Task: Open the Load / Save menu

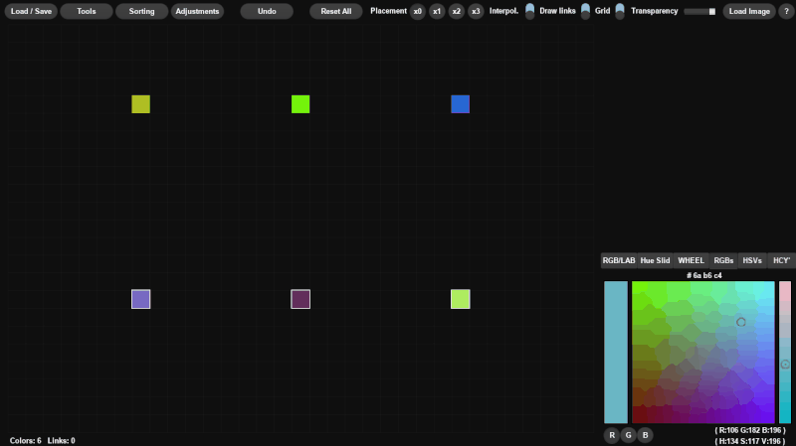Action: point(31,11)
